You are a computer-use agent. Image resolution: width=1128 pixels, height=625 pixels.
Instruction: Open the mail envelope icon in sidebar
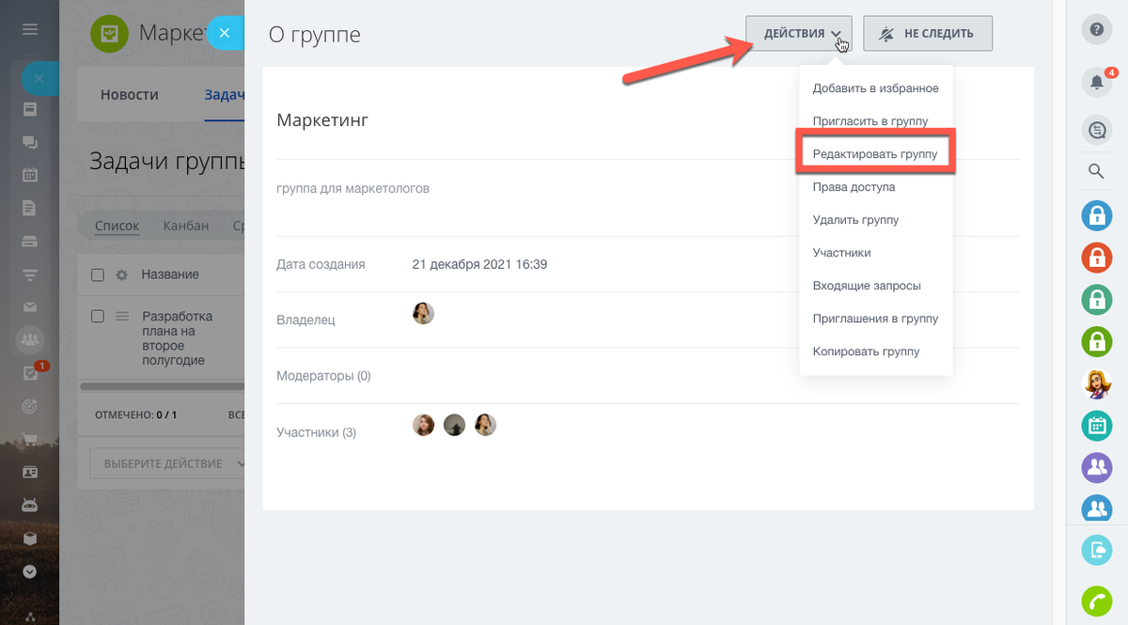point(29,306)
